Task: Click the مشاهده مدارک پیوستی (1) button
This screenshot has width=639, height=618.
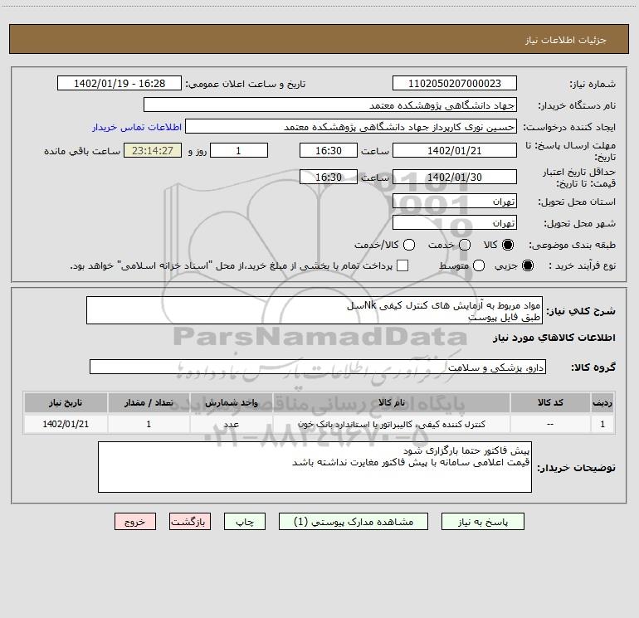Action: (354, 522)
